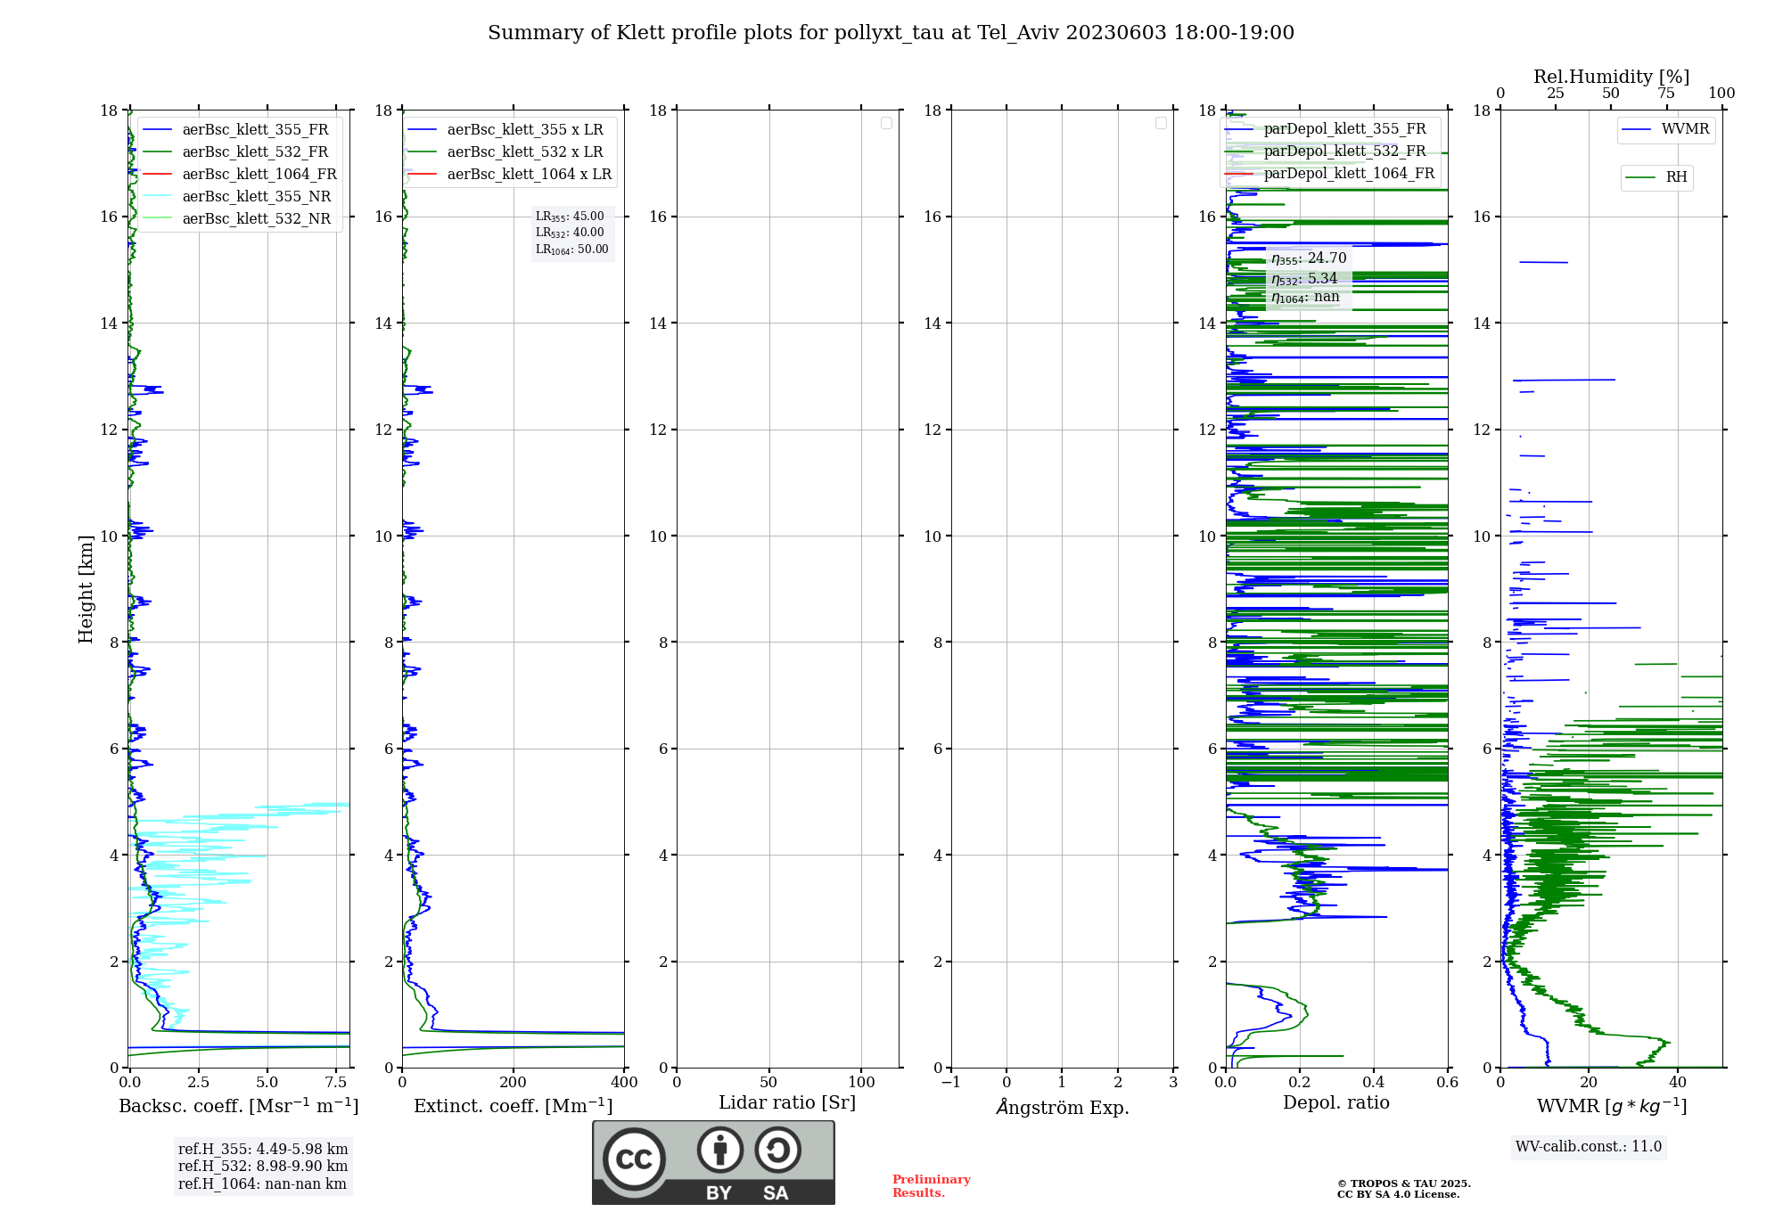Viewport: 1783px width, 1212px height.
Task: Click legend entry aerBsc_klett_1064_FR
Action: [241, 175]
